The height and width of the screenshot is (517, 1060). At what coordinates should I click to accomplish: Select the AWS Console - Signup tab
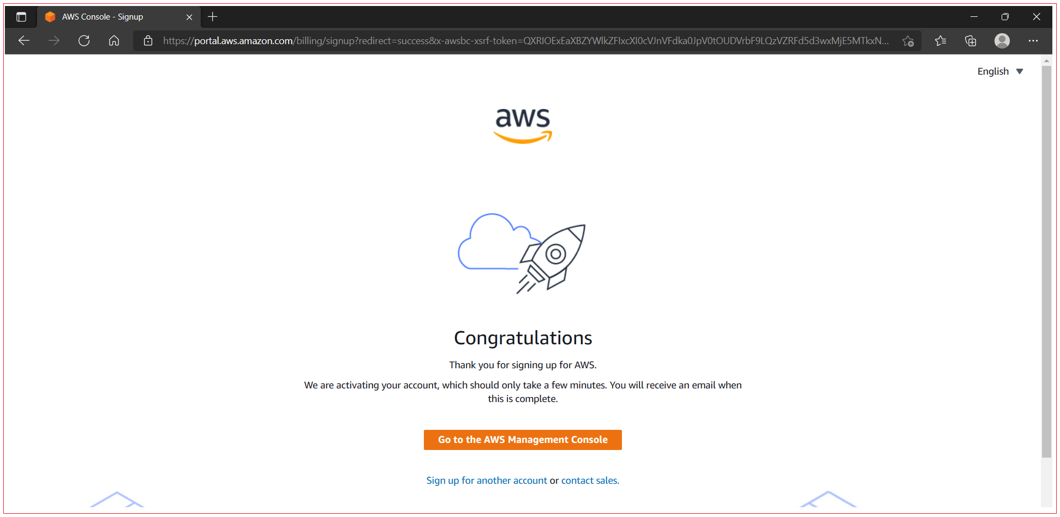109,16
